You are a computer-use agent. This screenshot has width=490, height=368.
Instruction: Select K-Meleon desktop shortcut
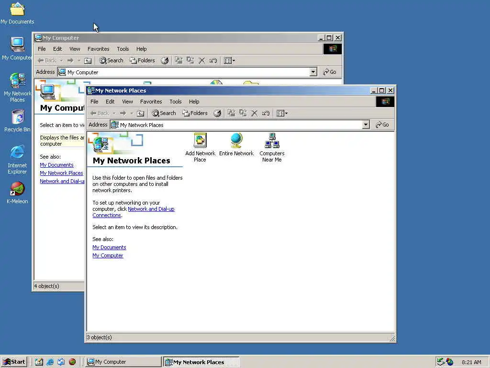(x=17, y=193)
